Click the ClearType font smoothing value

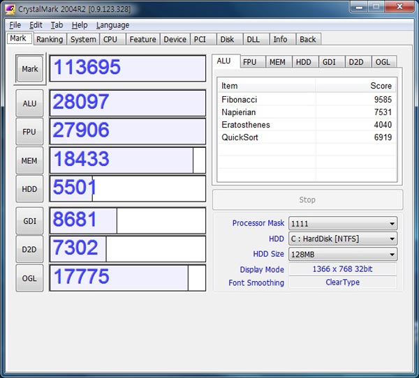pos(343,282)
